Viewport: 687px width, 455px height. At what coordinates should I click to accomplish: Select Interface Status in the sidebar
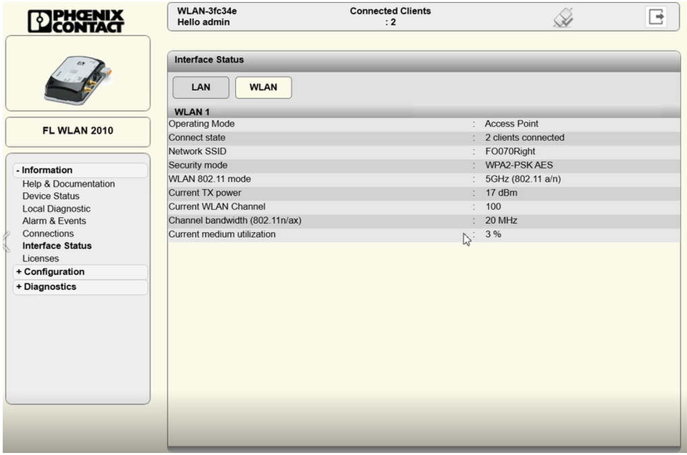[57, 246]
